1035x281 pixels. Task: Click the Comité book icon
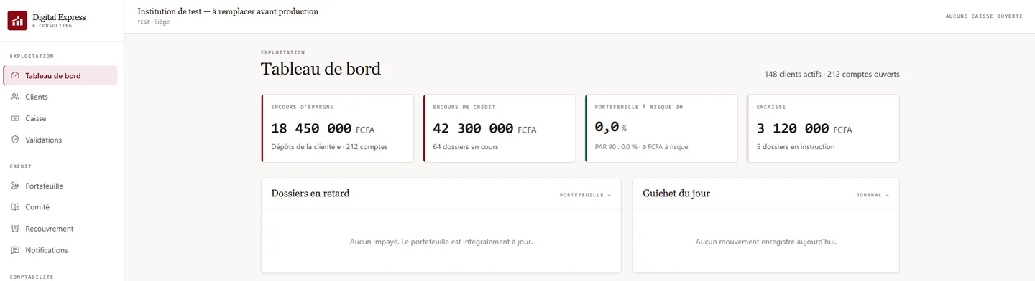point(16,207)
